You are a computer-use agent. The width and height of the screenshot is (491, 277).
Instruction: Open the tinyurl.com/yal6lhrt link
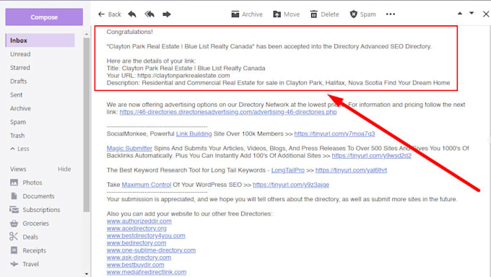click(x=351, y=170)
